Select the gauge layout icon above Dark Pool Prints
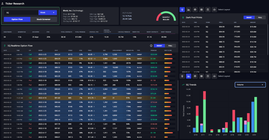The height and width of the screenshot is (140, 269). tap(214, 10)
